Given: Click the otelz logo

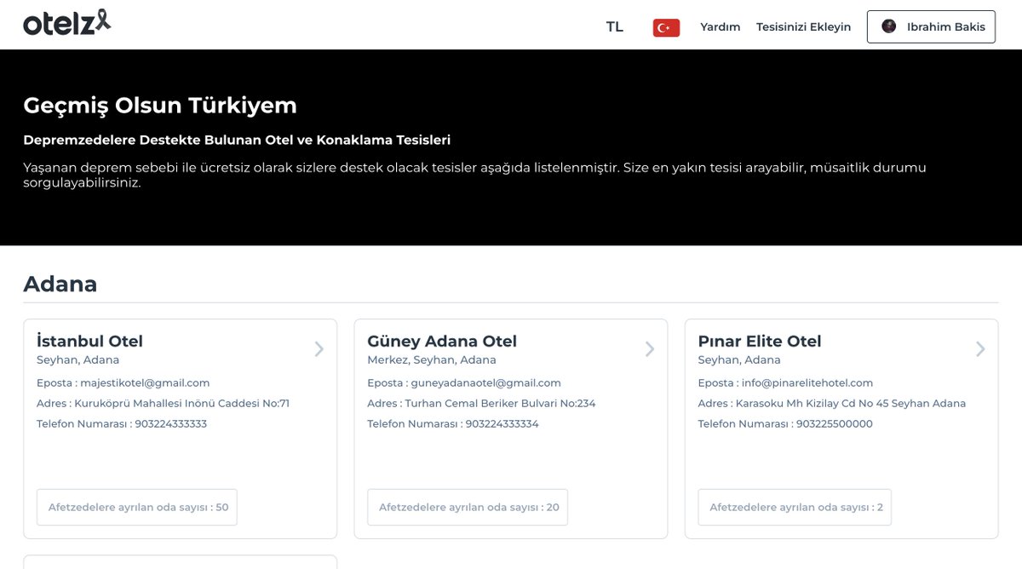Looking at the screenshot, I should click(x=66, y=23).
